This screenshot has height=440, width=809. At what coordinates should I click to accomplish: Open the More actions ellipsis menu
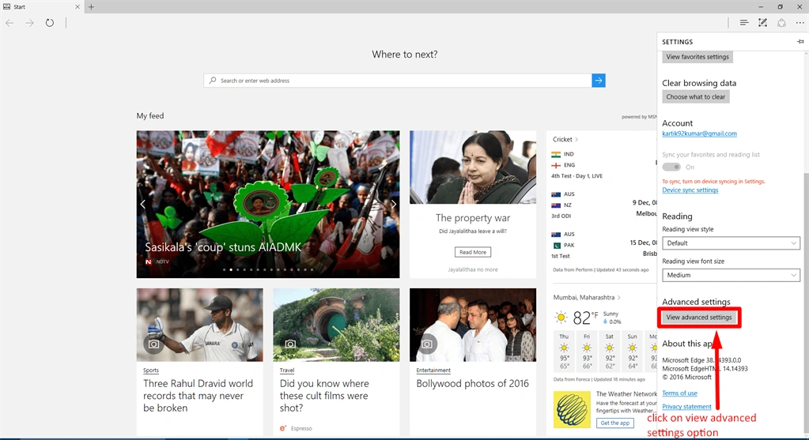tap(800, 23)
